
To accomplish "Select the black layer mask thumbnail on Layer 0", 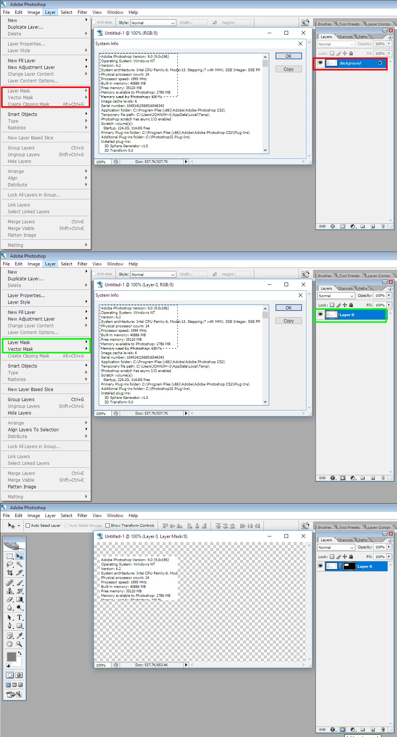I will click(x=349, y=566).
